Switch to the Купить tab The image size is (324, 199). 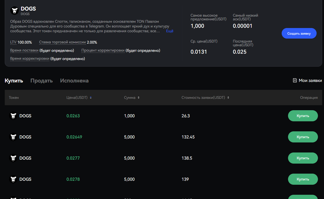pos(14,81)
